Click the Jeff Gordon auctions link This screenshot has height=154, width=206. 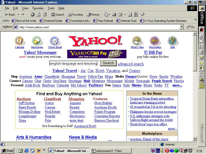coord(27,103)
